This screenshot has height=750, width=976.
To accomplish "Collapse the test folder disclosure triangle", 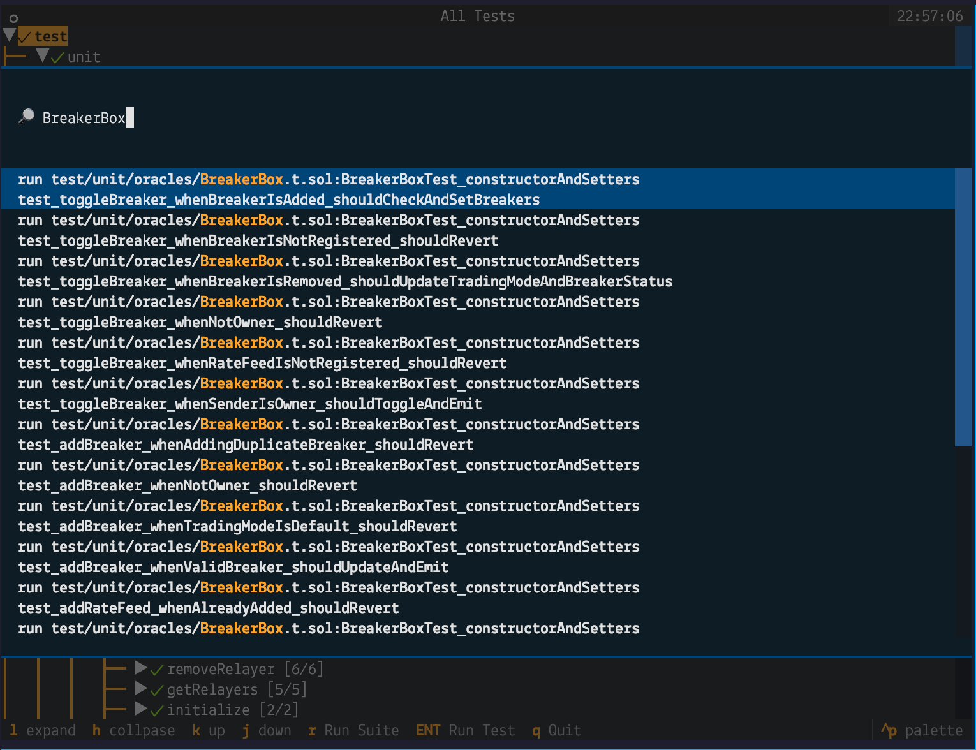I will (9, 35).
